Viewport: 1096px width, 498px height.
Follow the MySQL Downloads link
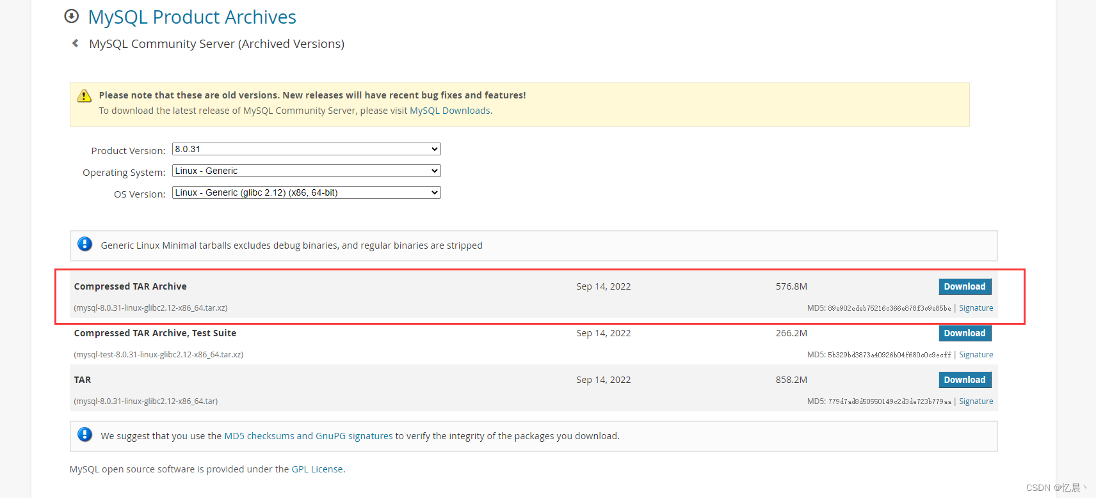coord(450,111)
